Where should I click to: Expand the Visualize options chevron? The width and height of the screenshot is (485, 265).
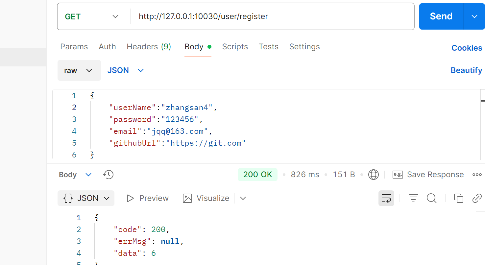pyautogui.click(x=243, y=198)
